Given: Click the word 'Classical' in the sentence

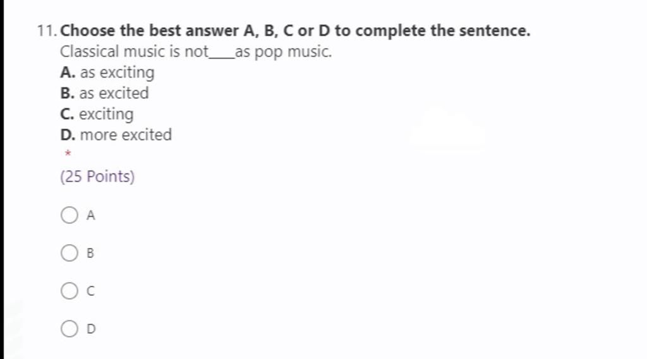Looking at the screenshot, I should tap(90, 52).
